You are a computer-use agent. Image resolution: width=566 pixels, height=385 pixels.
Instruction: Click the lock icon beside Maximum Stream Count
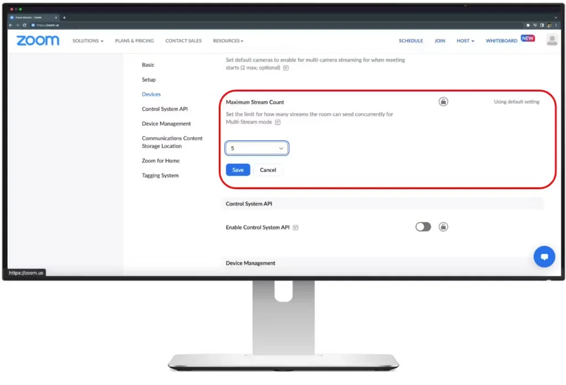[443, 101]
